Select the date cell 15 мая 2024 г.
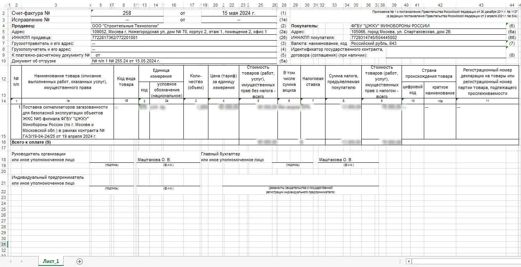521x267 pixels. click(238, 13)
